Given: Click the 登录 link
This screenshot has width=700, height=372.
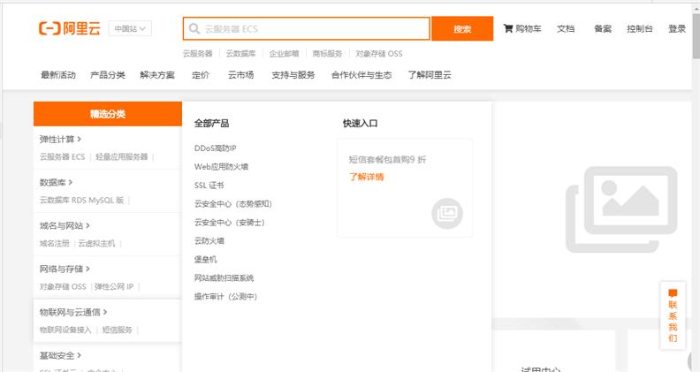Looking at the screenshot, I should pos(677,28).
